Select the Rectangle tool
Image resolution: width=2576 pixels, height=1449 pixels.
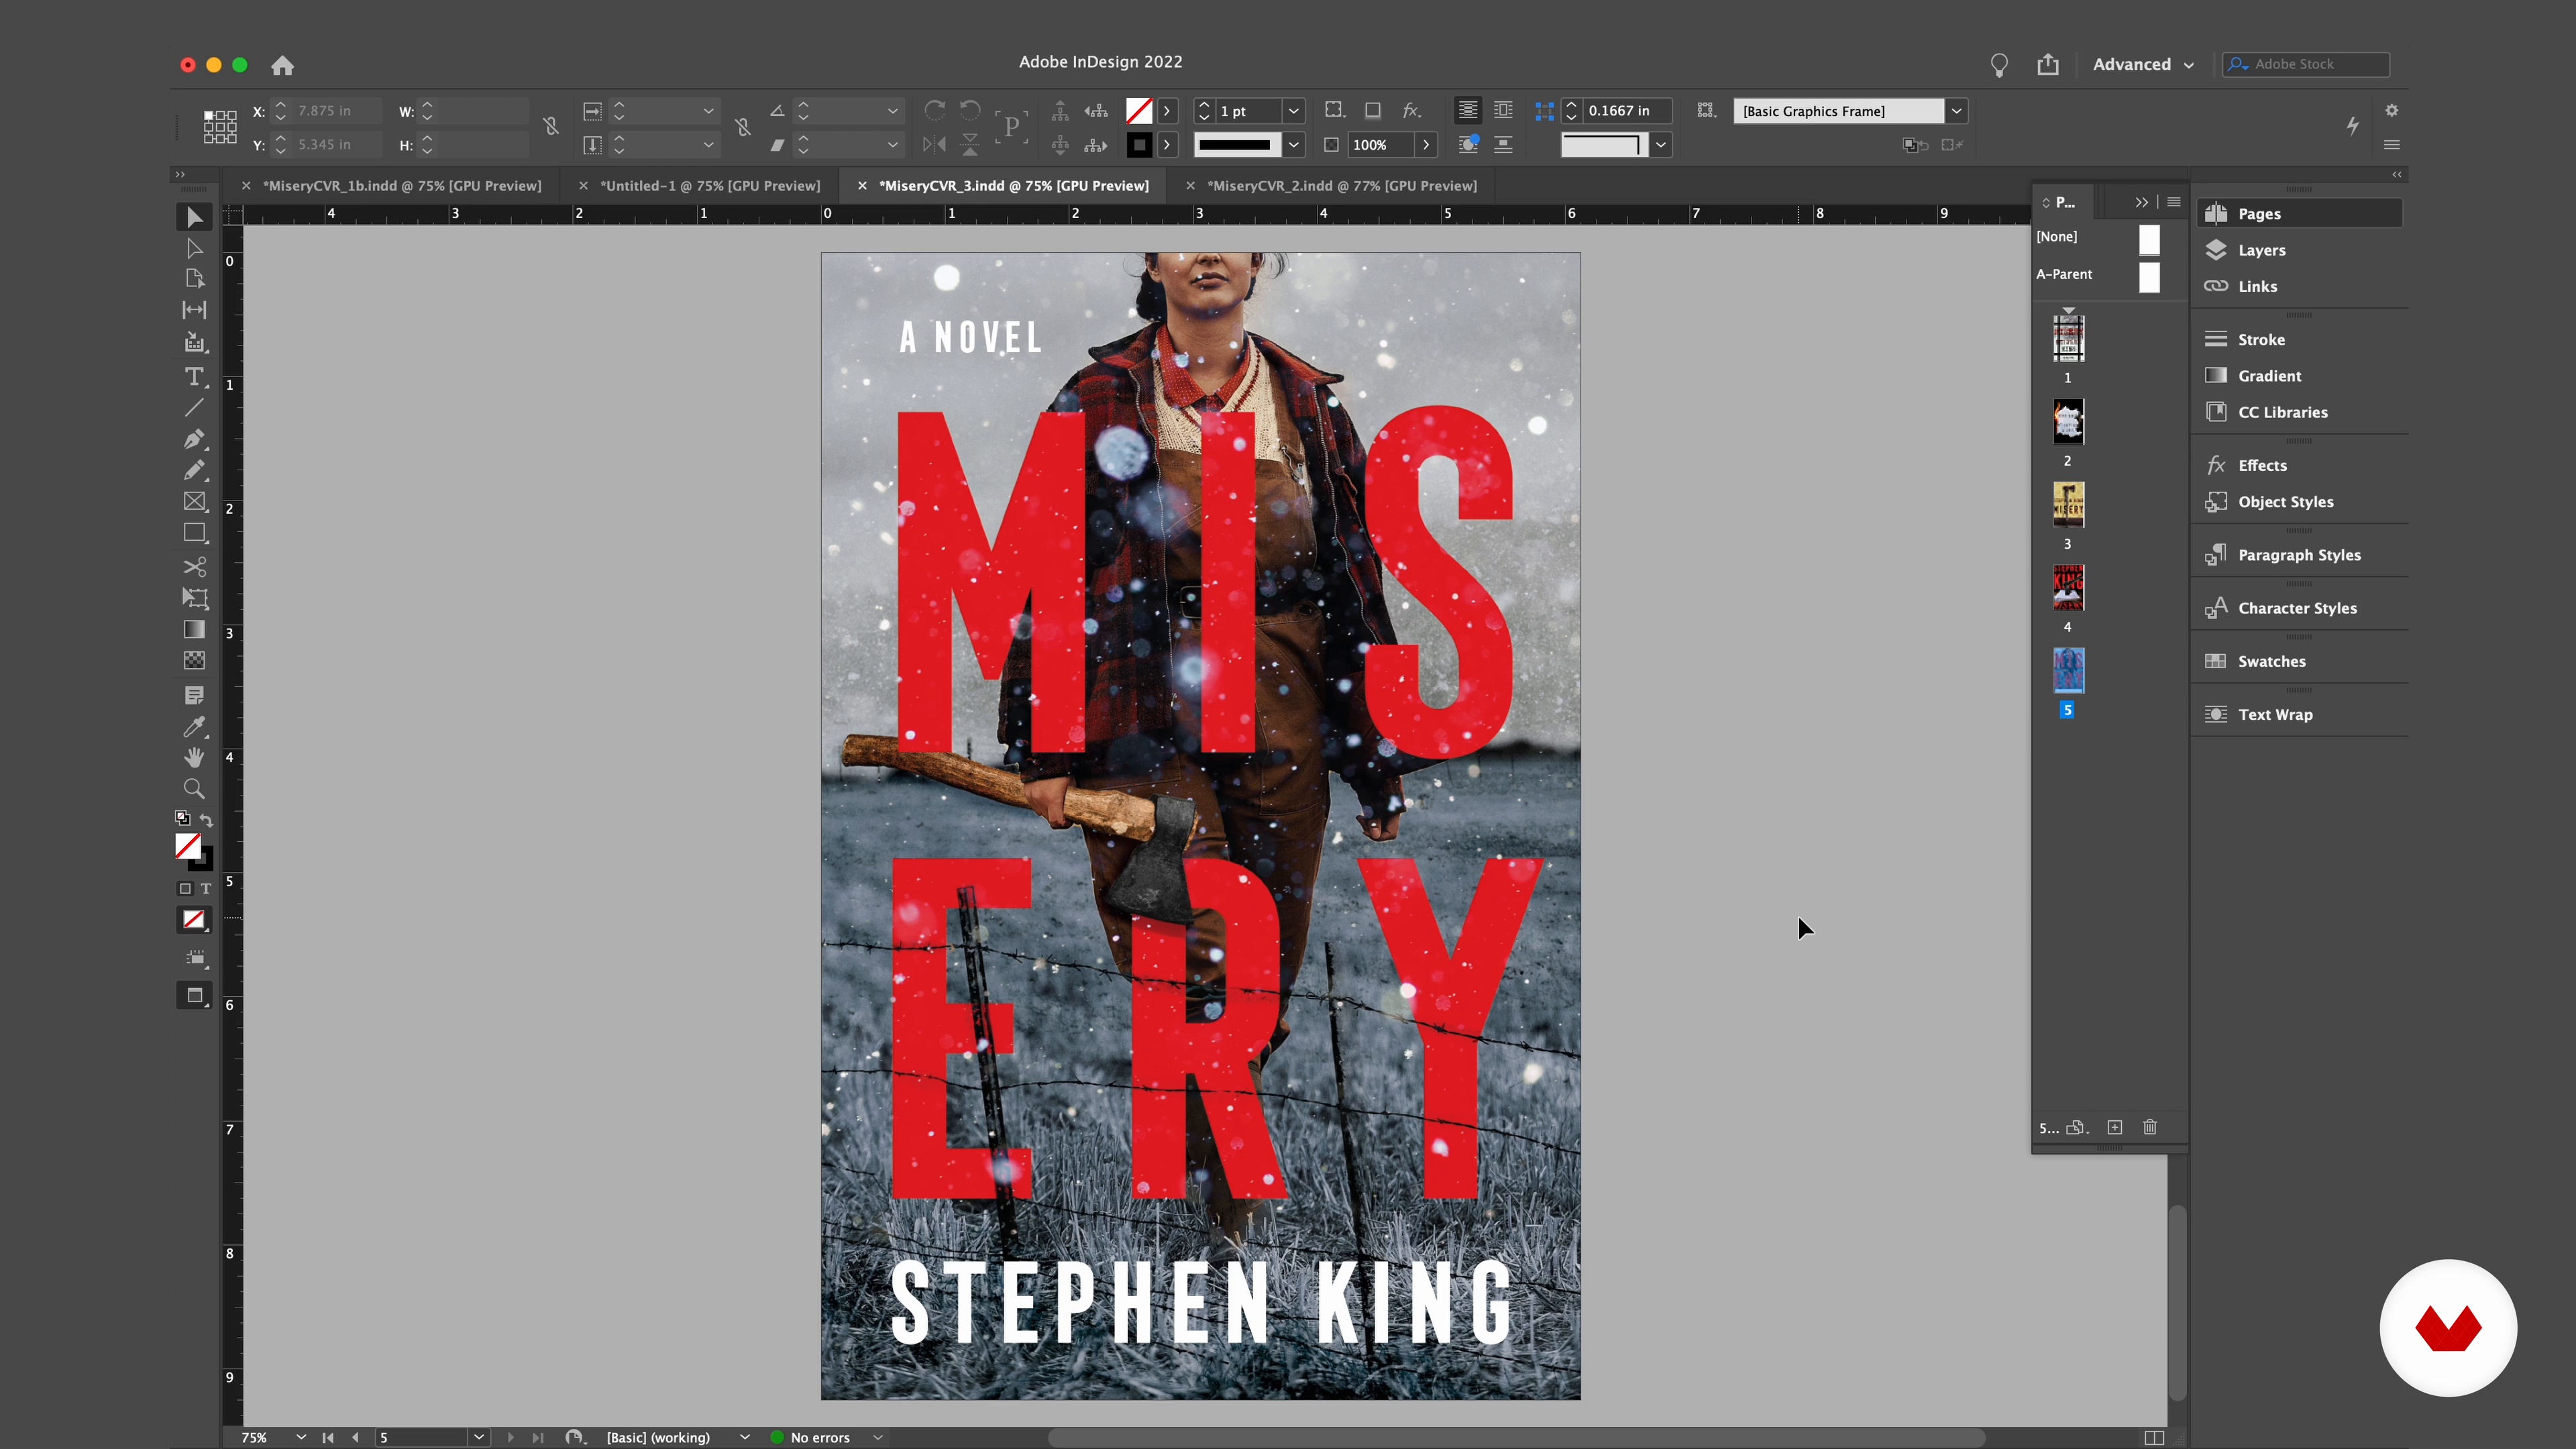[194, 533]
